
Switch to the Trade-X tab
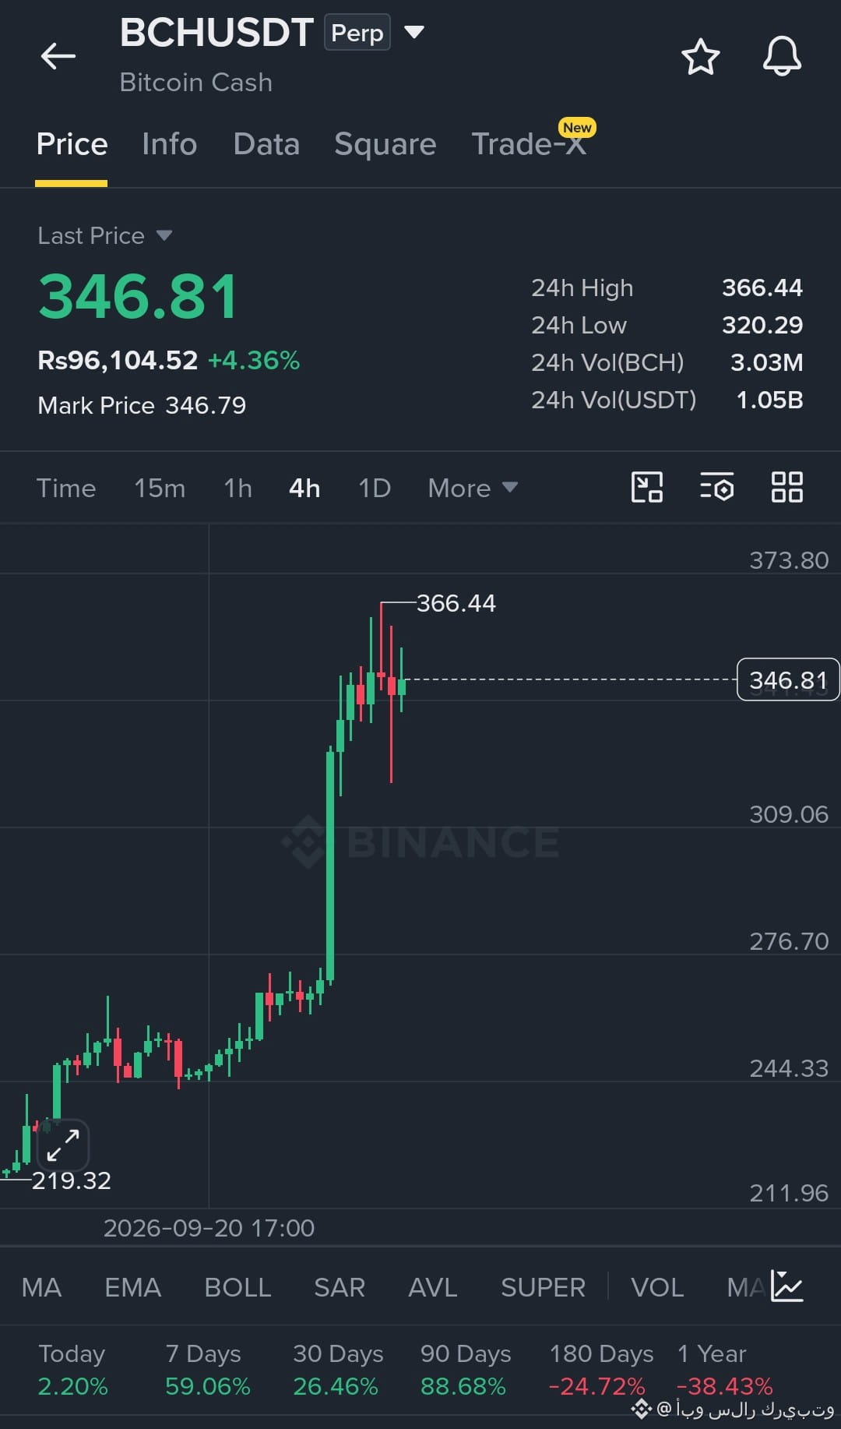tap(530, 144)
